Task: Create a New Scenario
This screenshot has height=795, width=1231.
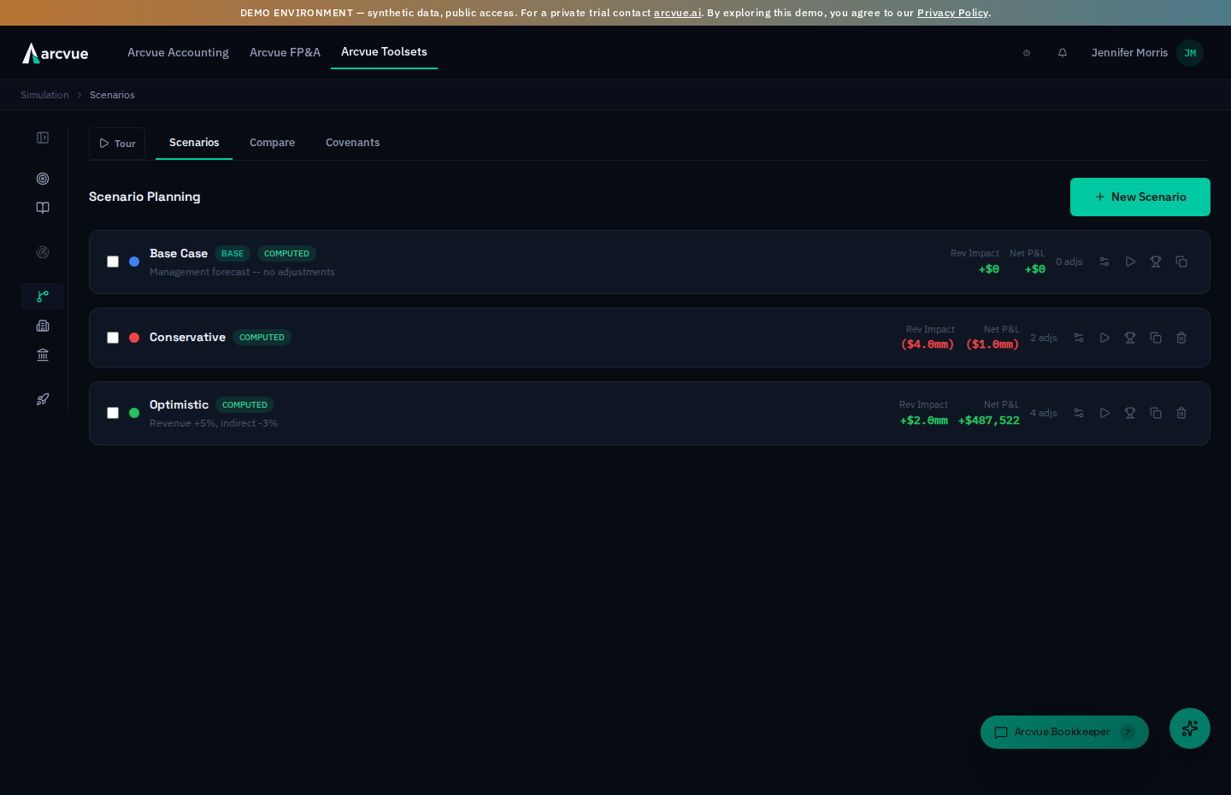Action: pyautogui.click(x=1140, y=197)
